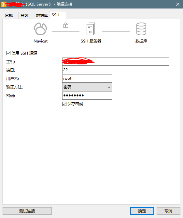Screen dimensions: 183x218
Task: Open the 验证方法 dropdown
Action: click(x=87, y=87)
